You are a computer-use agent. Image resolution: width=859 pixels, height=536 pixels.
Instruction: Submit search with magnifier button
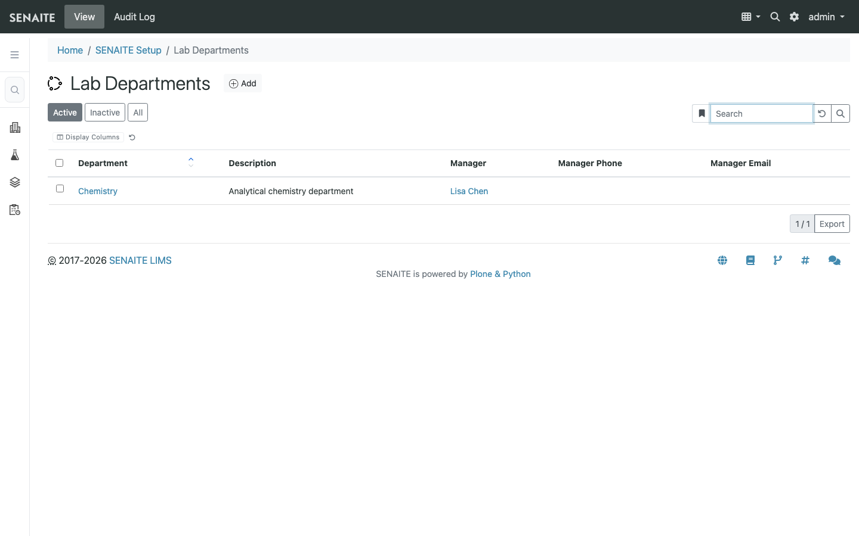click(841, 113)
